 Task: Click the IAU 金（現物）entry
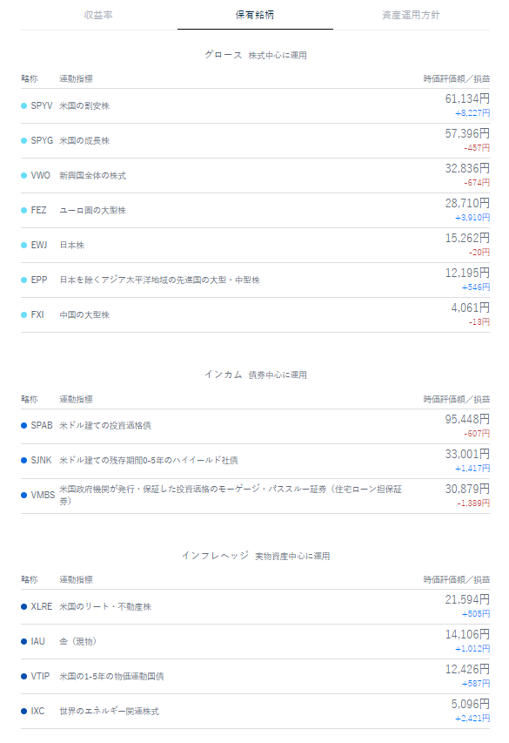[255, 642]
